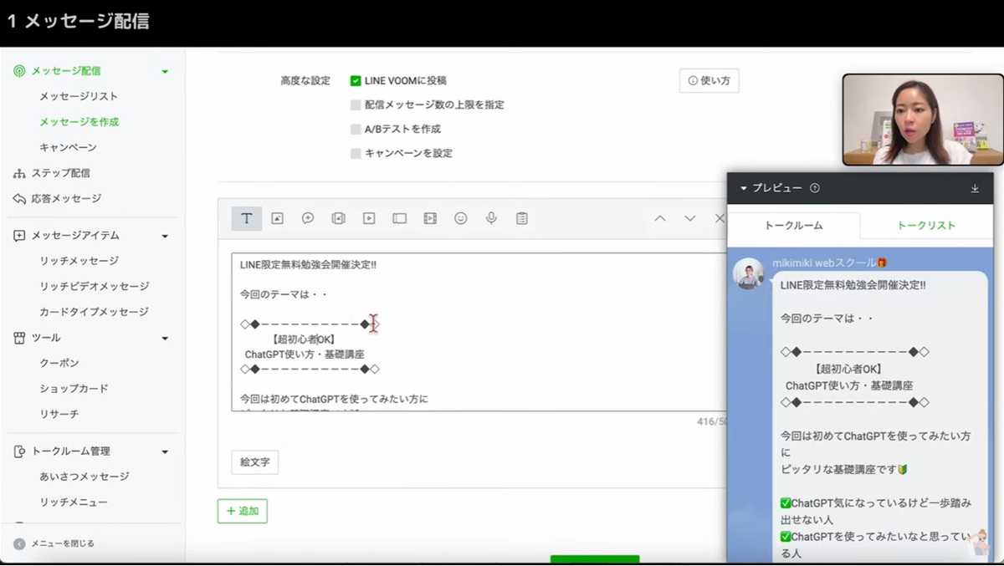This screenshot has width=1004, height=566.
Task: Open リッチメニュー in sidebar
Action: (x=74, y=502)
